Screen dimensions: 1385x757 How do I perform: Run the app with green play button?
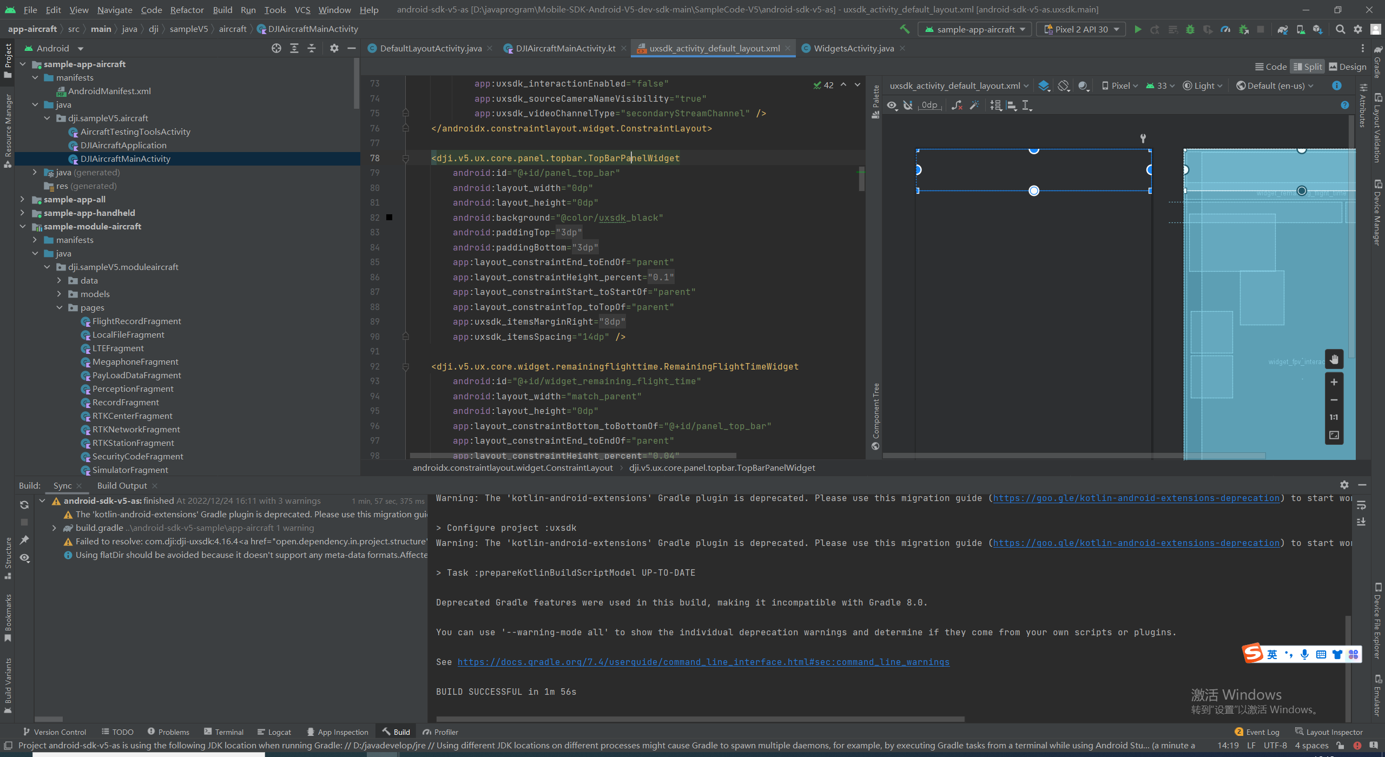(x=1137, y=29)
